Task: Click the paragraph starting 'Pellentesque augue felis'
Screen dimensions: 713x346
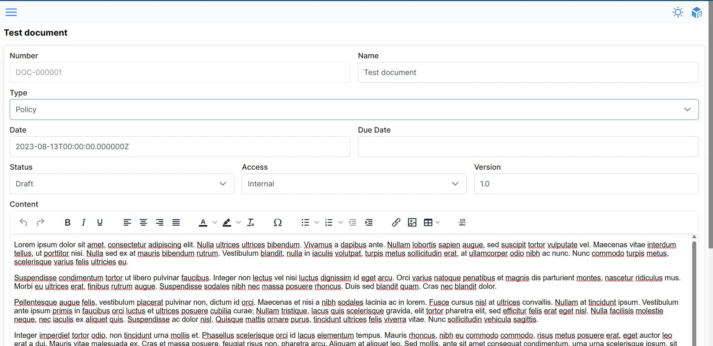Action: pyautogui.click(x=346, y=311)
